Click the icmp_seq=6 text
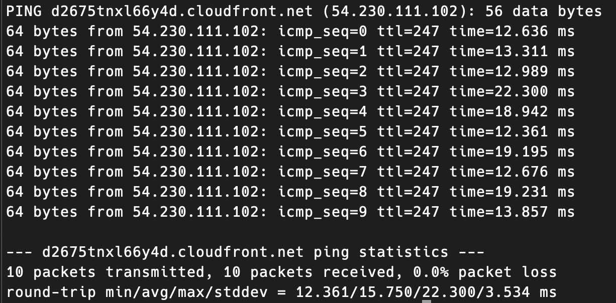616x303 pixels. click(323, 152)
